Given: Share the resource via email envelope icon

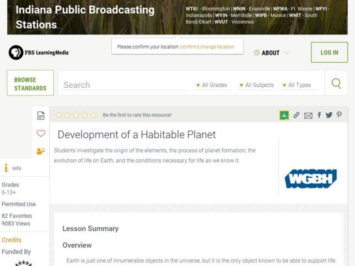Looking at the screenshot, I should (x=308, y=115).
